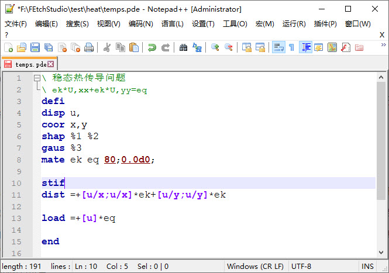Close the temps.pde tab with its X
Screen dimensions: 389x273
pyautogui.click(x=51, y=64)
